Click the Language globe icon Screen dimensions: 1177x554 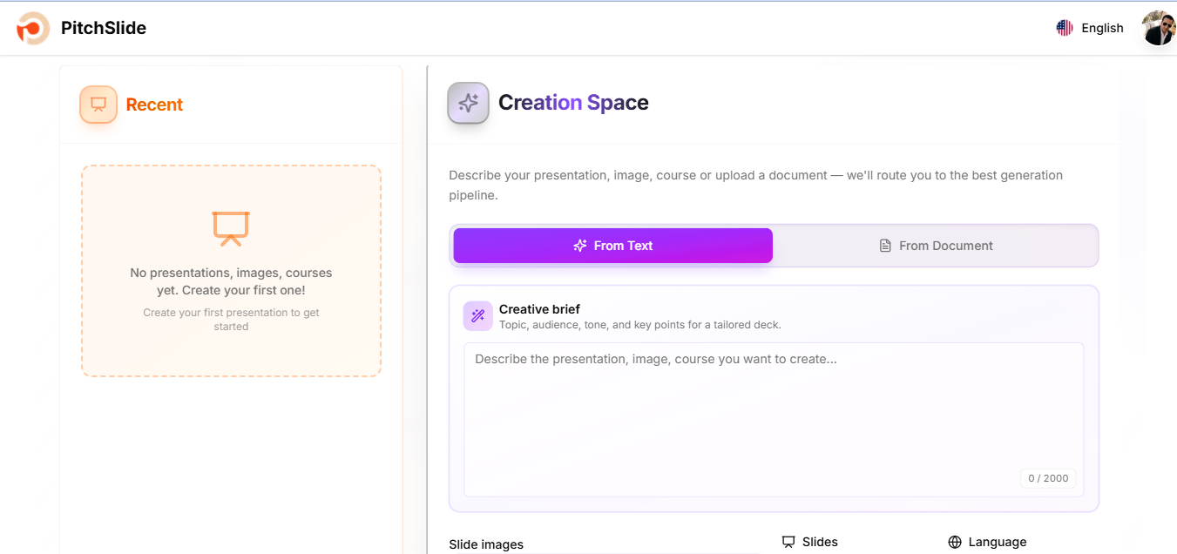[x=955, y=542]
